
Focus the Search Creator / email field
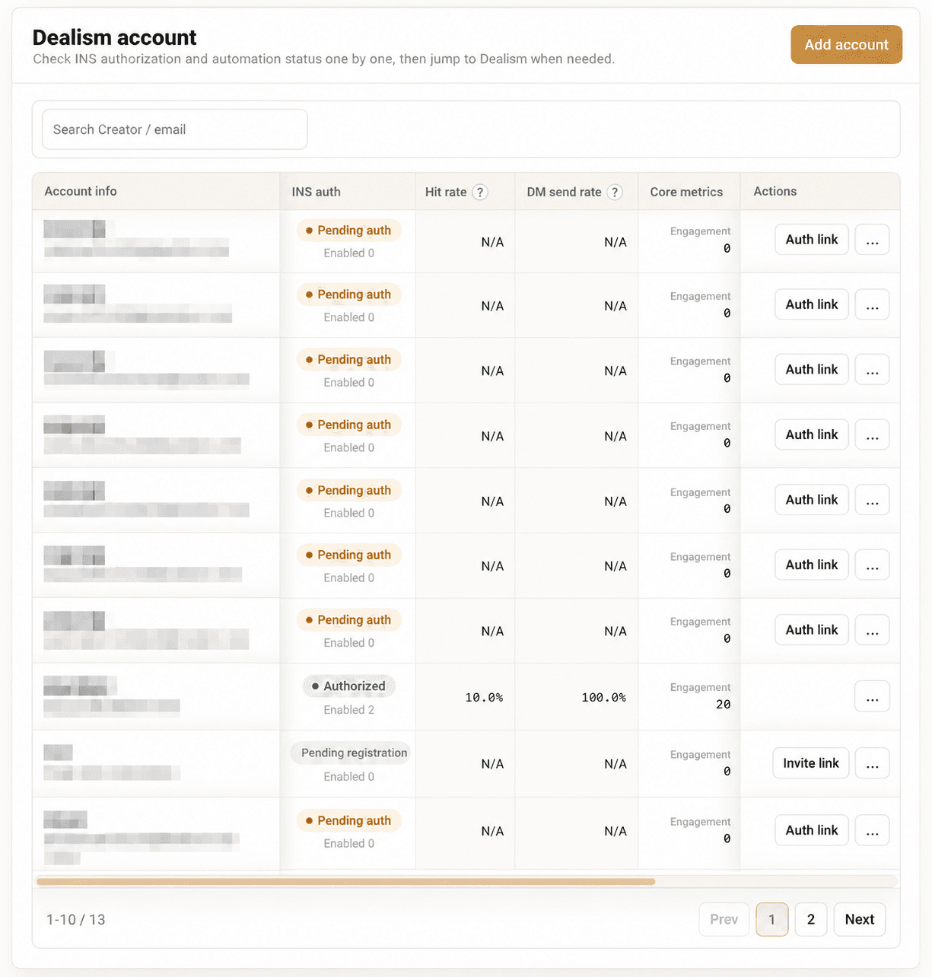coord(175,129)
